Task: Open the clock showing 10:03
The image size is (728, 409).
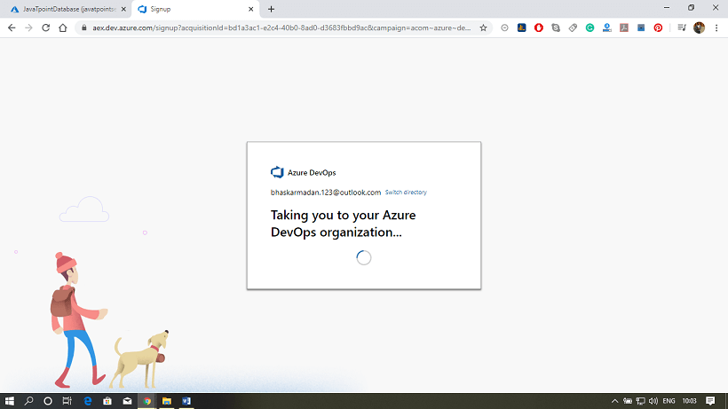Action: [x=690, y=401]
